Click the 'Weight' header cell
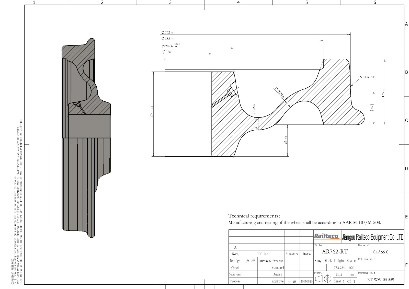Viewport: 409px width, 289px height. pyautogui.click(x=339, y=261)
